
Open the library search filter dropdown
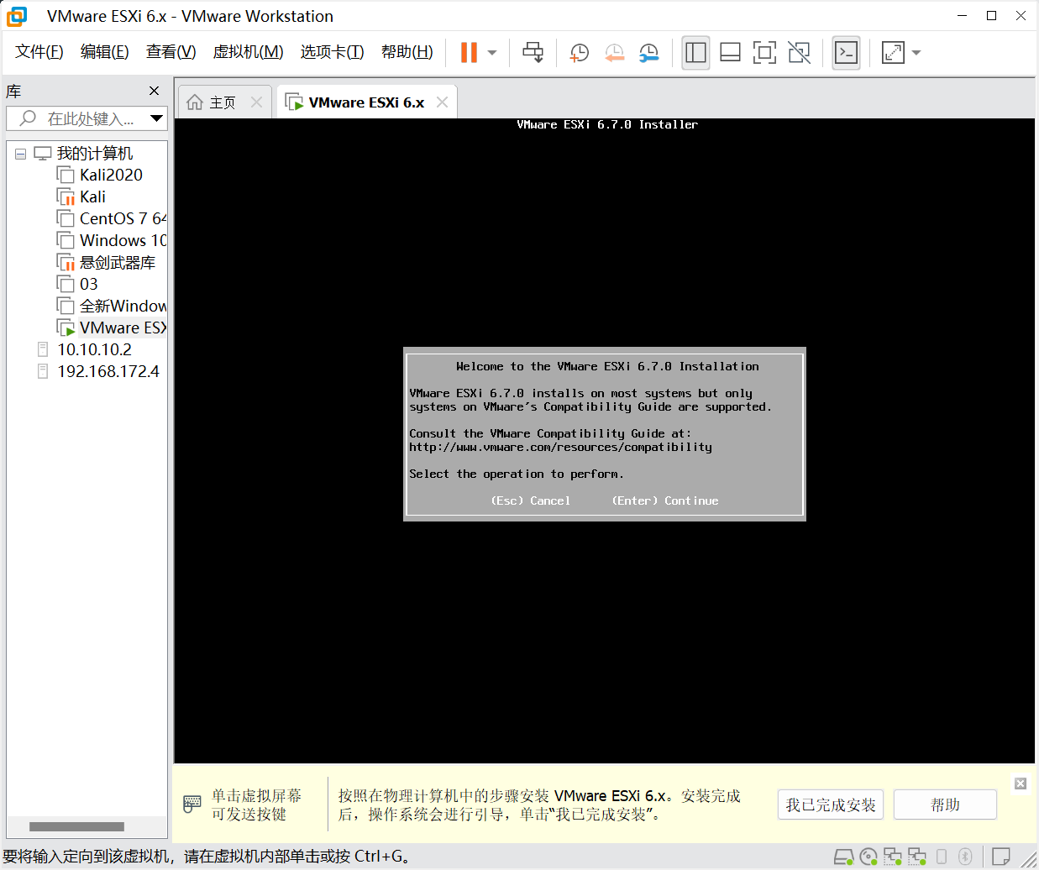tap(156, 118)
